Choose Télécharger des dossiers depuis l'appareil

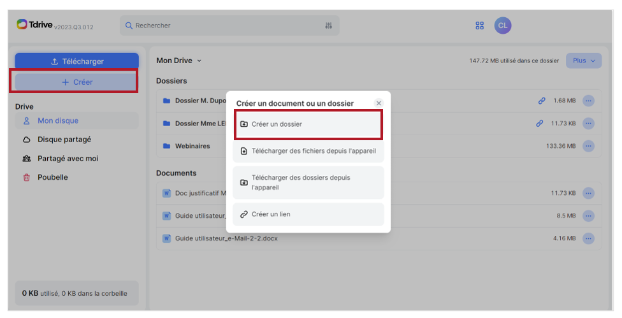coord(308,182)
